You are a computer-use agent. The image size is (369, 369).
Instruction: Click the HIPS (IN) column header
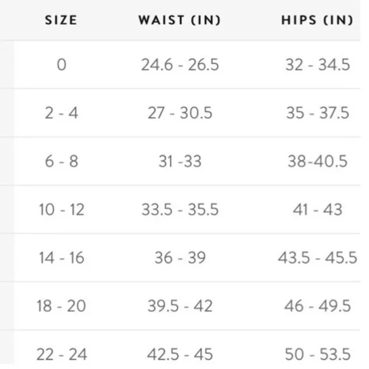click(x=317, y=20)
